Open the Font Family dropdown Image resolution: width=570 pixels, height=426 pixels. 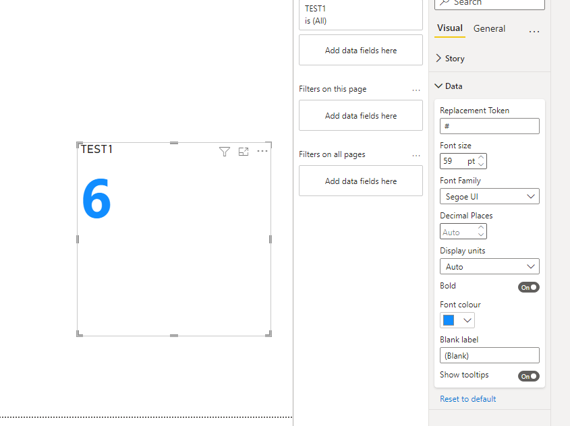(489, 196)
